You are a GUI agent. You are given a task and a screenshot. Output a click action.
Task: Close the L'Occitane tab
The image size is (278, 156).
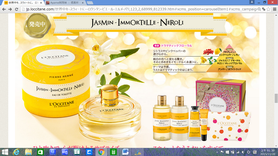41,3
